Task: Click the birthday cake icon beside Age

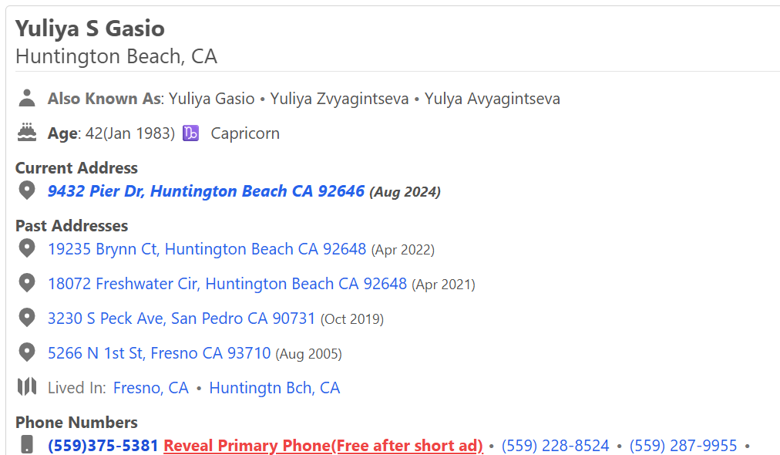Action: 27,133
